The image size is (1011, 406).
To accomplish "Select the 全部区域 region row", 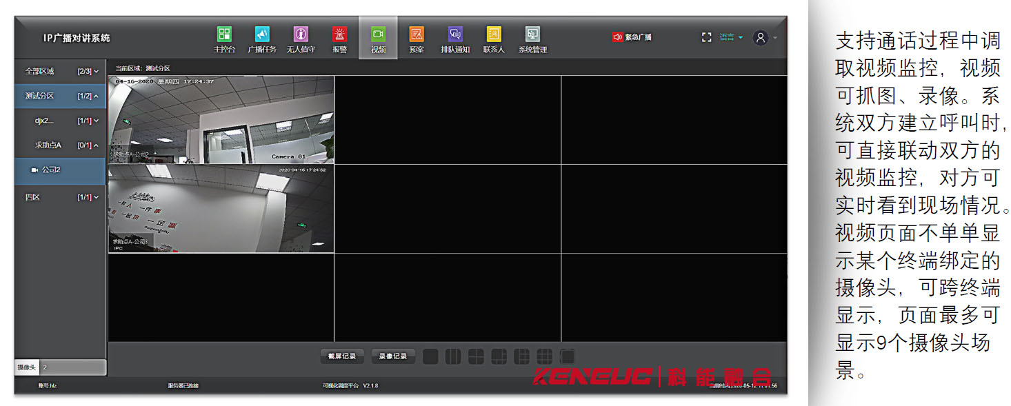I will point(60,71).
